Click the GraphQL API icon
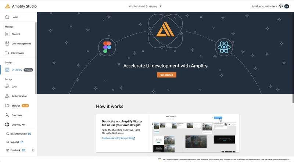Viewport: 294px width, 162px height. [7, 125]
